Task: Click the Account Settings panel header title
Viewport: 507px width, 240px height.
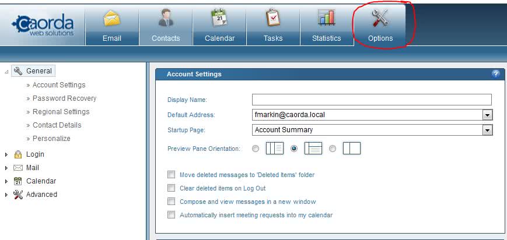Action: click(x=194, y=74)
